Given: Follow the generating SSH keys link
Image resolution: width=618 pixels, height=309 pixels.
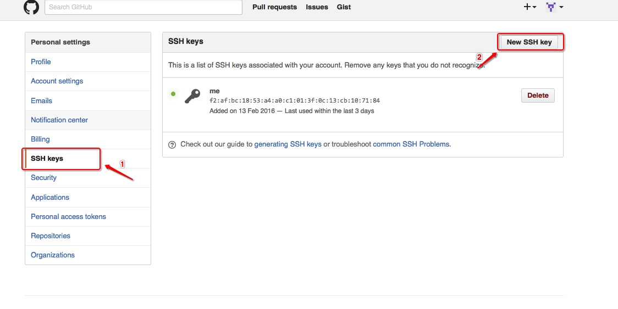Looking at the screenshot, I should (288, 144).
